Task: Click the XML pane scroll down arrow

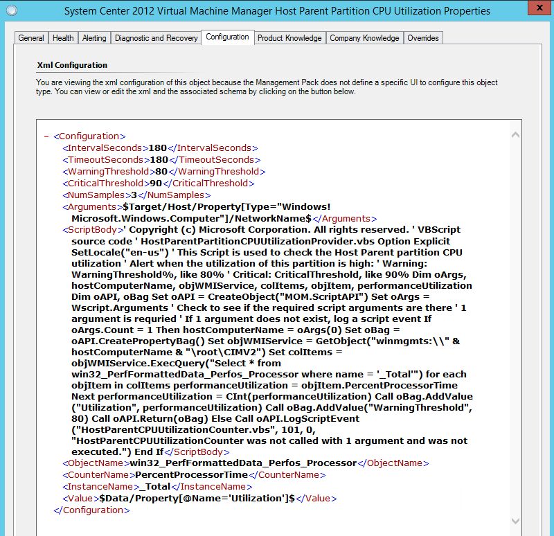Action: [515, 521]
